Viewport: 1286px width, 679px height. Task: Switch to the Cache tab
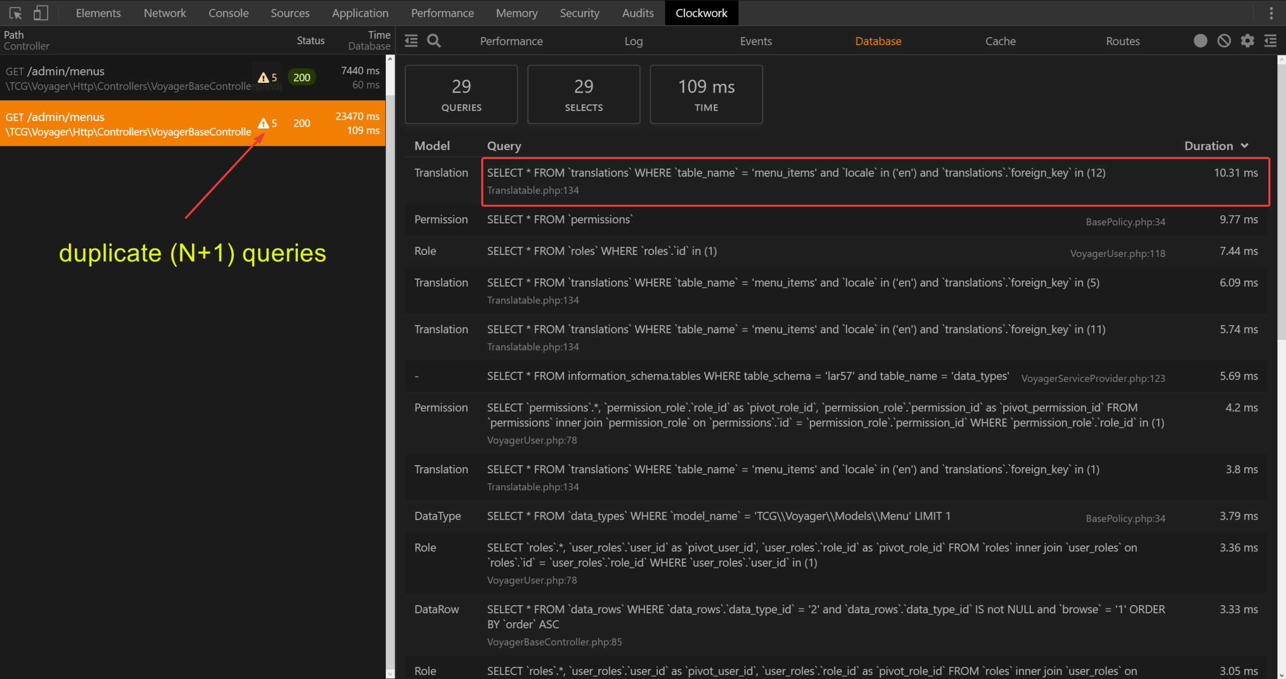point(1000,41)
